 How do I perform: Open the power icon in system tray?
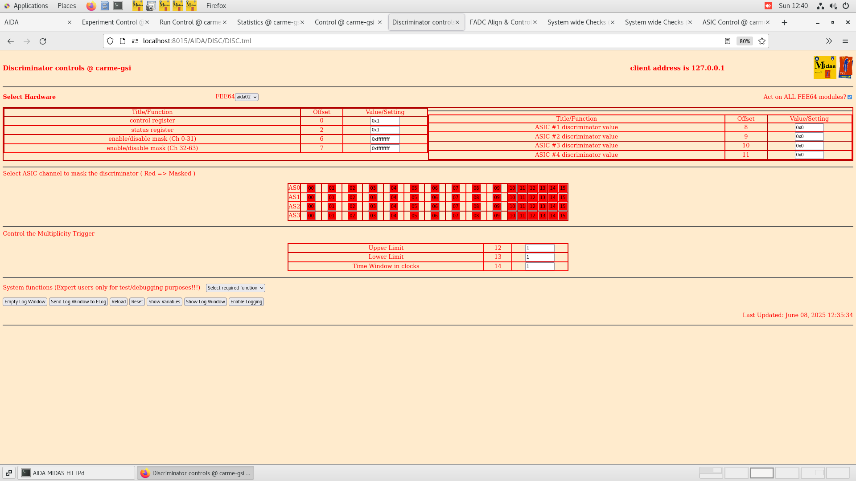846,6
